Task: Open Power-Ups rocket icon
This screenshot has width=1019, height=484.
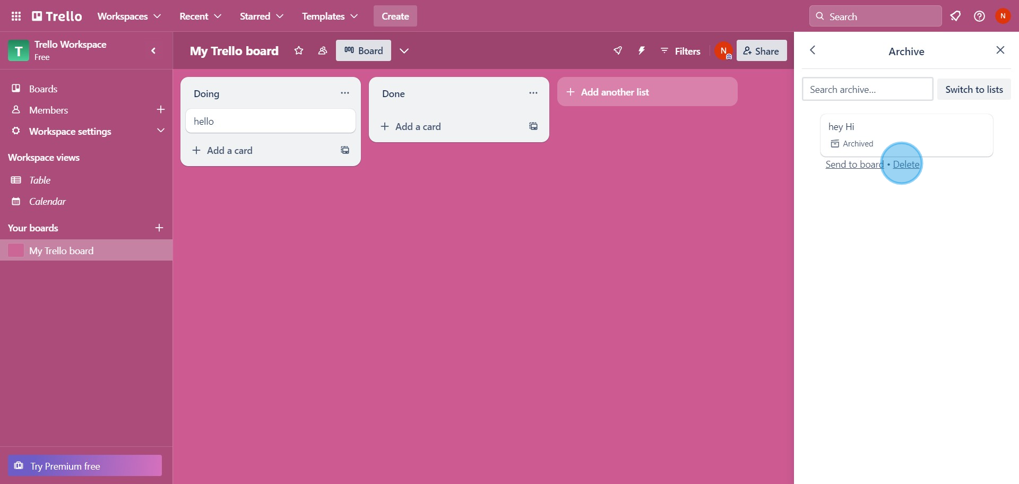Action: pos(618,50)
